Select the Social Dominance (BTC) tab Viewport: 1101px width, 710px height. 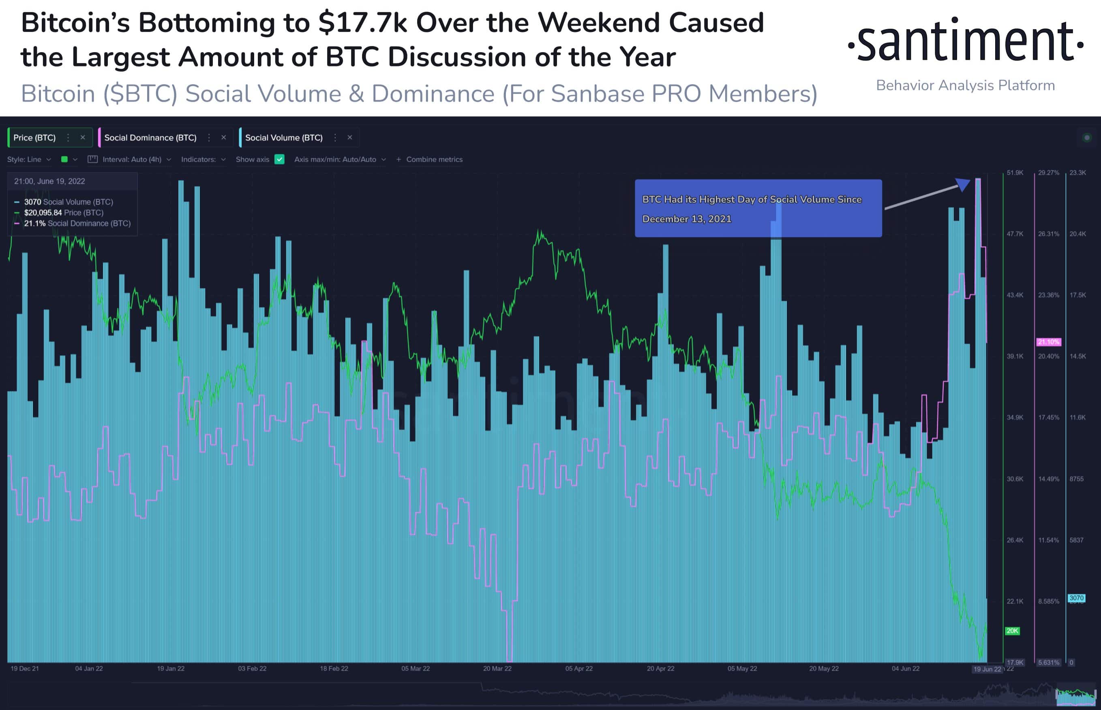tap(150, 137)
